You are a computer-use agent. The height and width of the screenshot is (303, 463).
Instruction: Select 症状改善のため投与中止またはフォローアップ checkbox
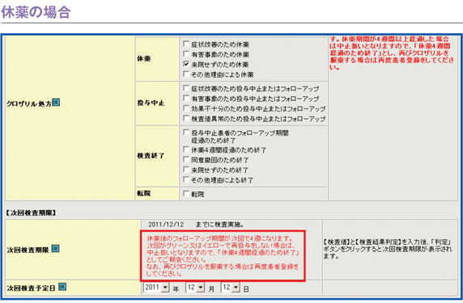click(186, 88)
